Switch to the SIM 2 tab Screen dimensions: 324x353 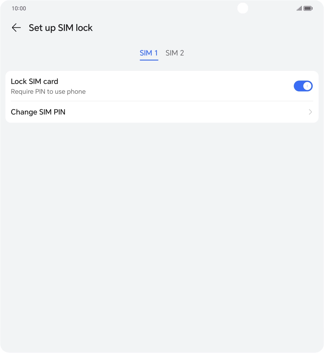[x=175, y=53]
